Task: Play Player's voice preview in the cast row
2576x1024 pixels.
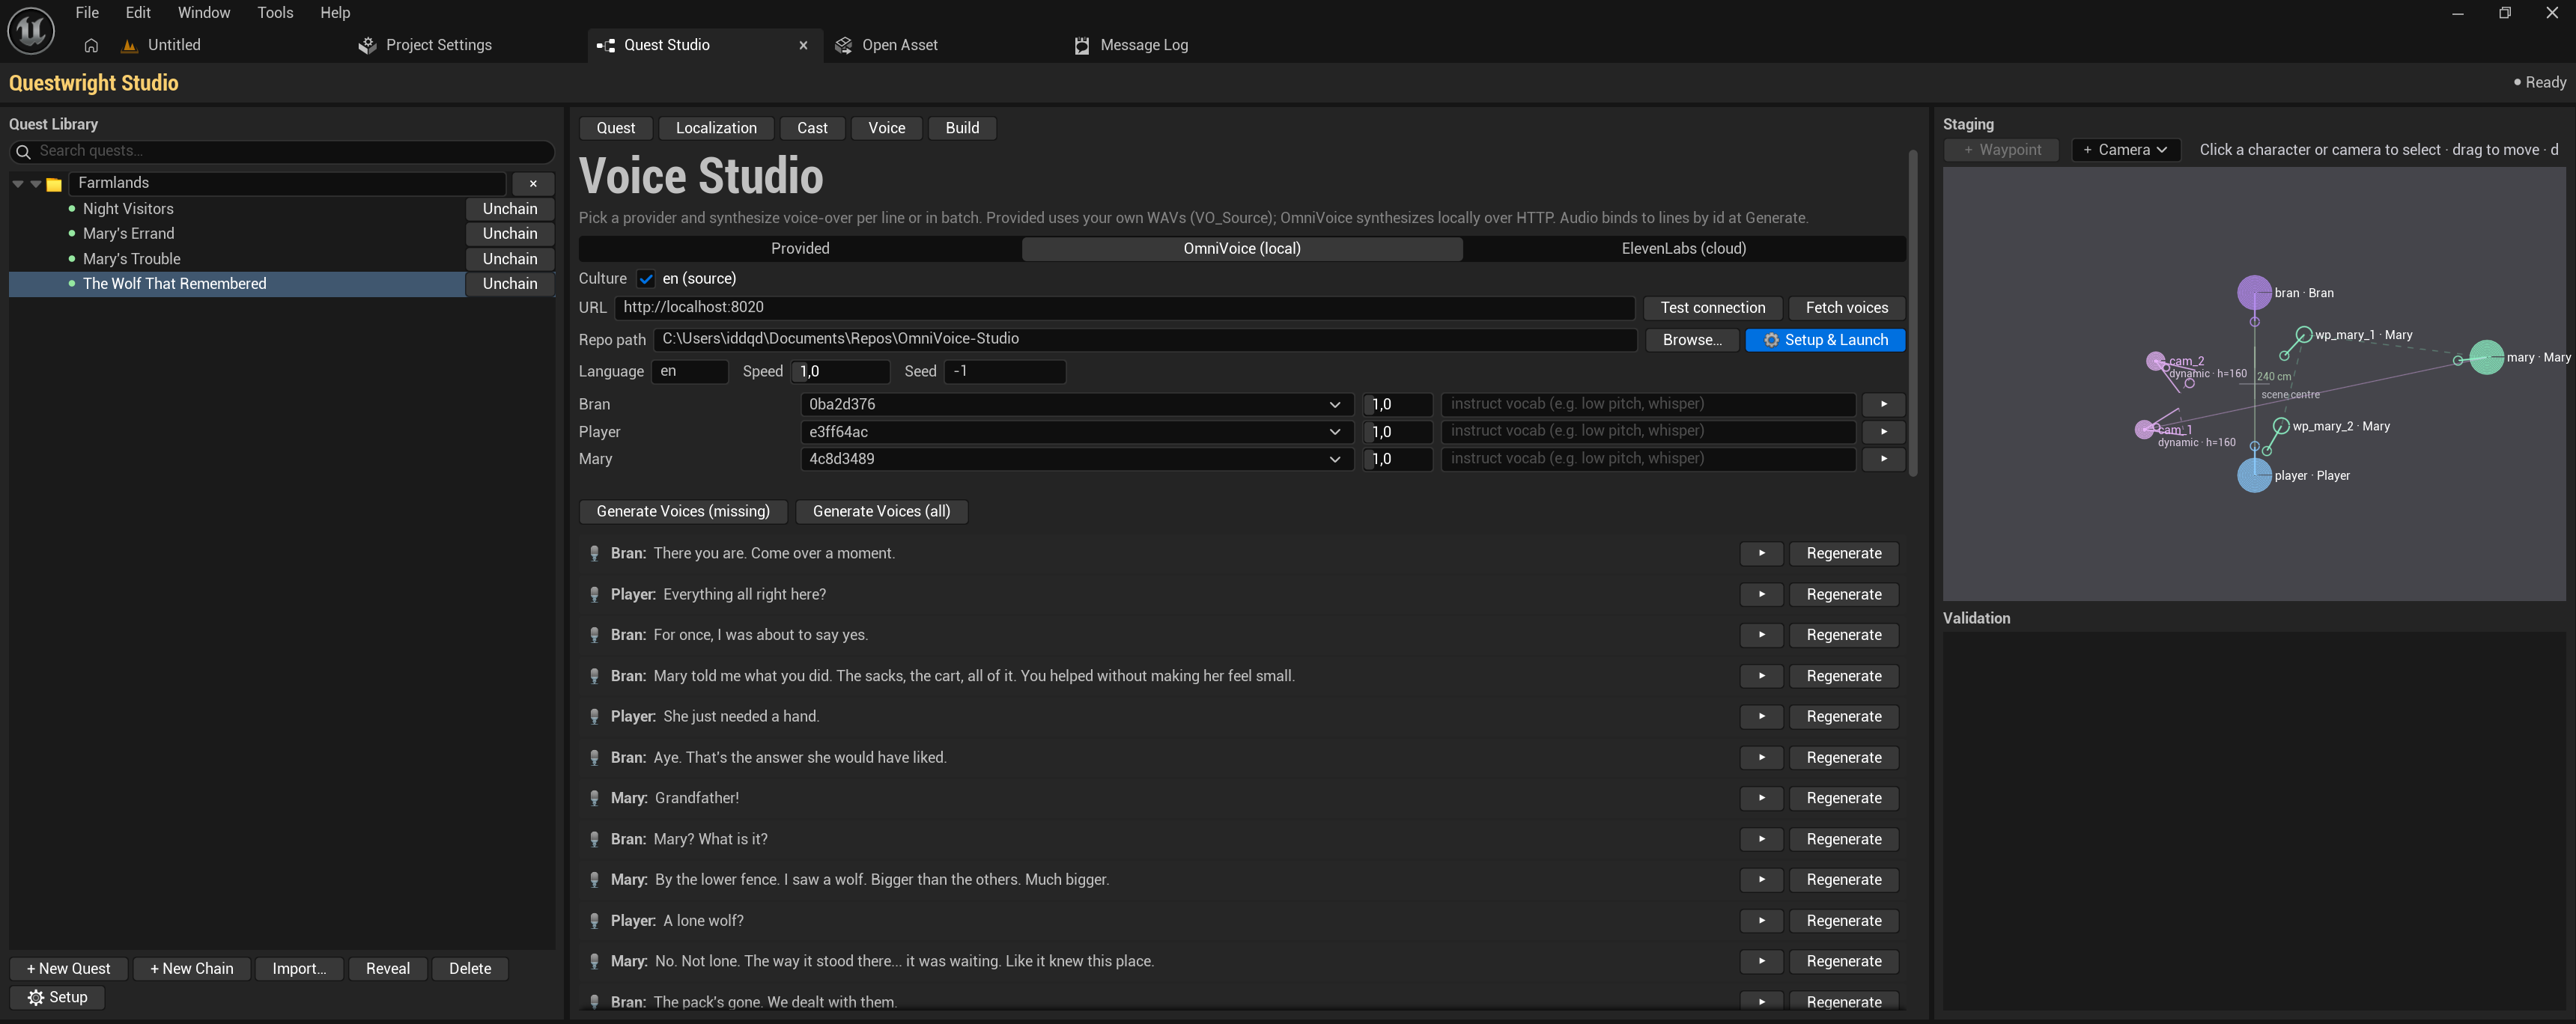Action: point(1883,432)
